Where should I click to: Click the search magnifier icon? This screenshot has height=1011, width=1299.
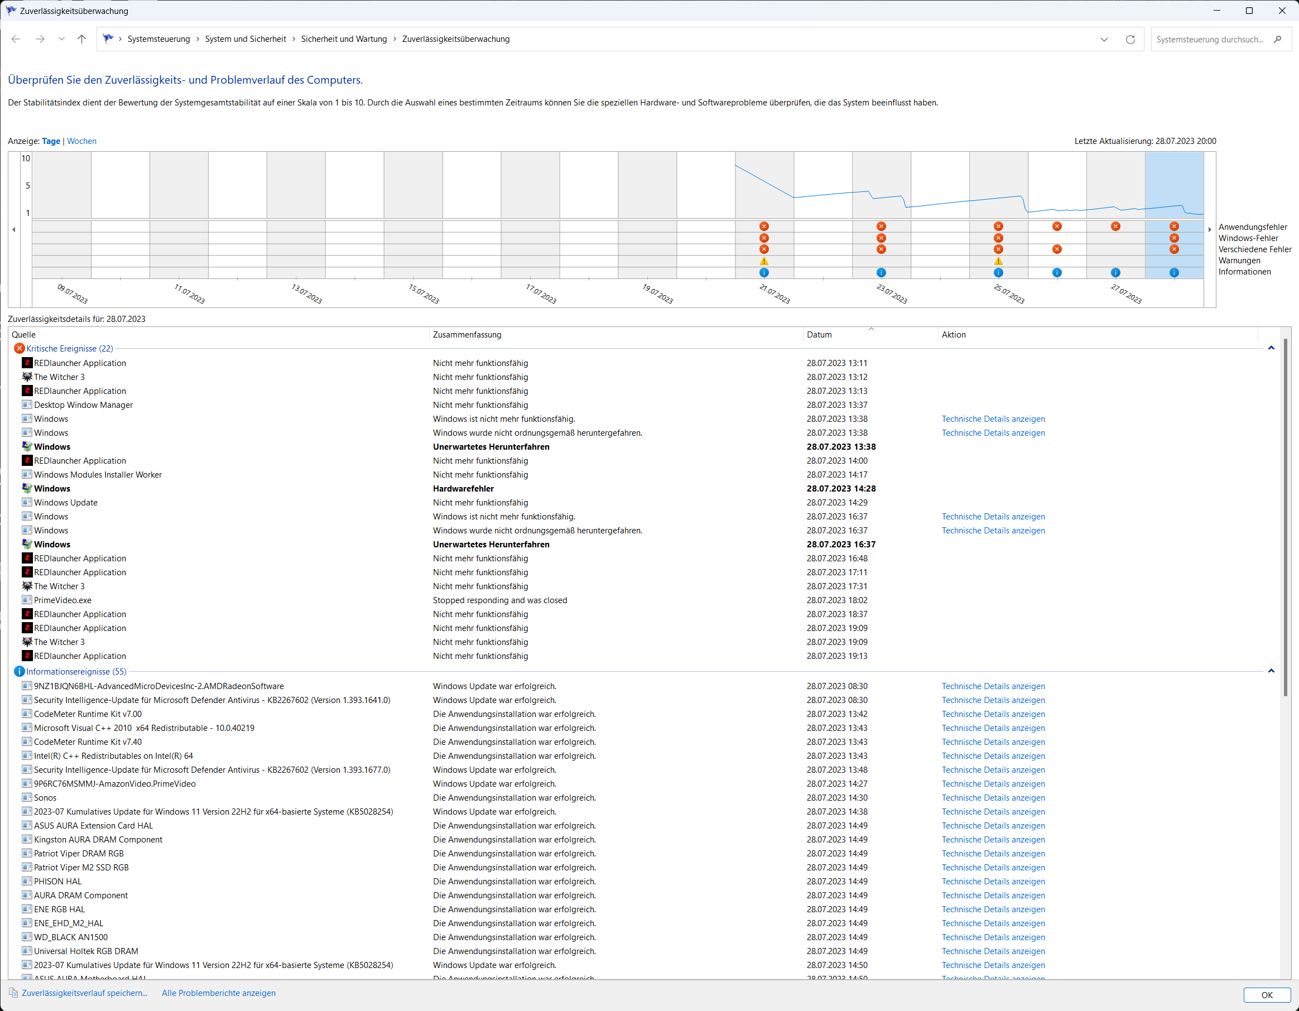click(1277, 39)
